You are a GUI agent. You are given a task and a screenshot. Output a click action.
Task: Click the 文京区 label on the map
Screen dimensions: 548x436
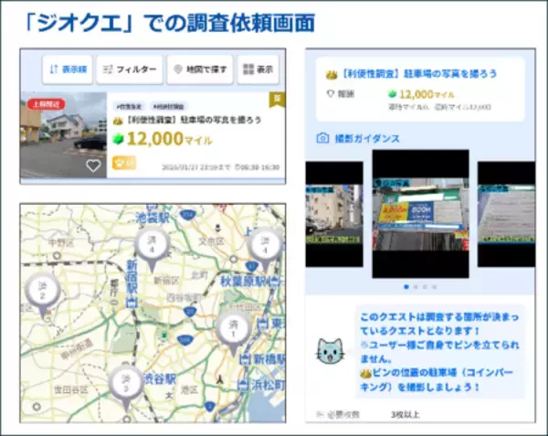[211, 241]
